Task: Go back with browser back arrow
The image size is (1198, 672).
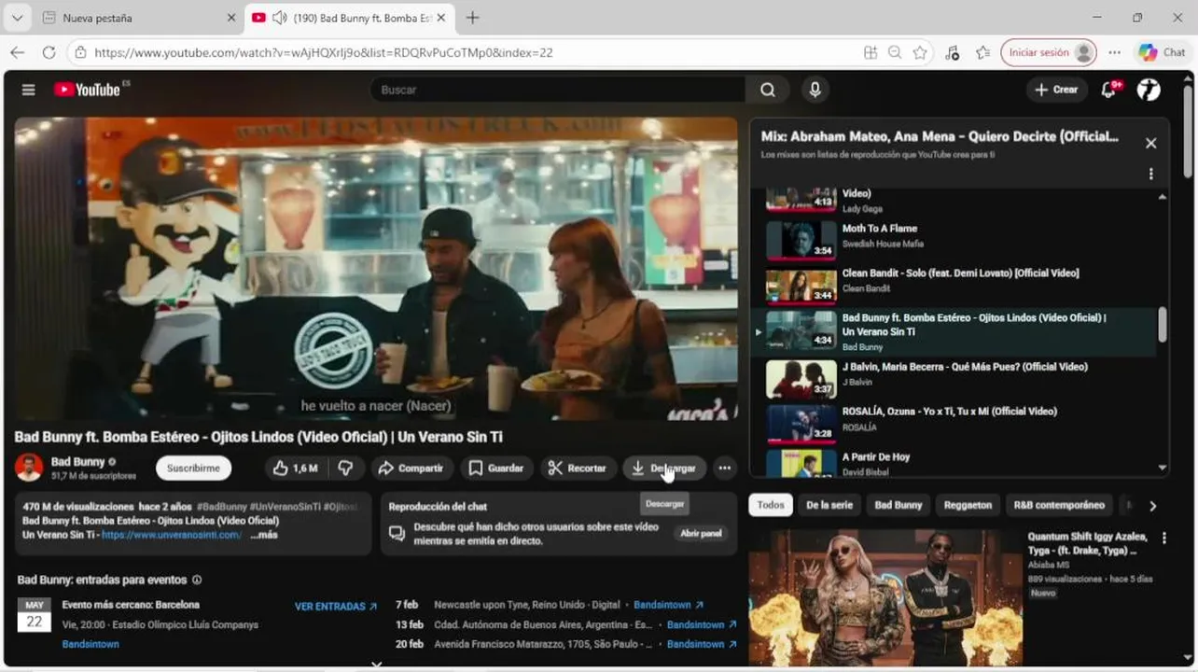Action: coord(18,52)
